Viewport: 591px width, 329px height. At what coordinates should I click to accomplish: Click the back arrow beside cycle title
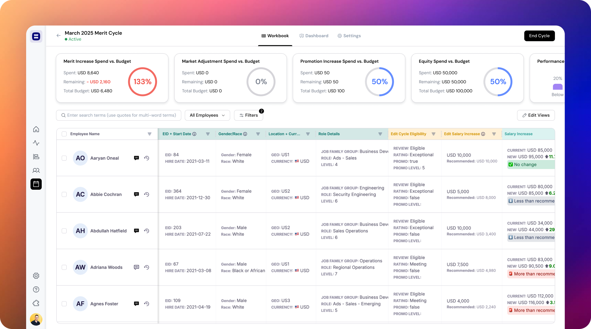pos(59,36)
